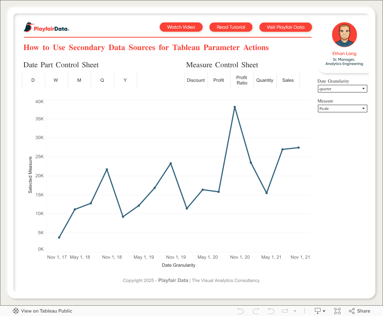Choose Profit Ratio in Measure Control Sheet
Image resolution: width=383 pixels, height=316 pixels.
pos(242,80)
